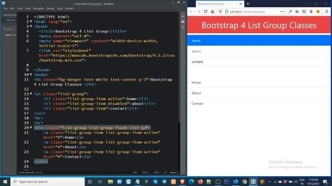Image resolution: width=332 pixels, height=186 pixels.
Task: Show hidden system tray icons chevron
Action: point(270,181)
